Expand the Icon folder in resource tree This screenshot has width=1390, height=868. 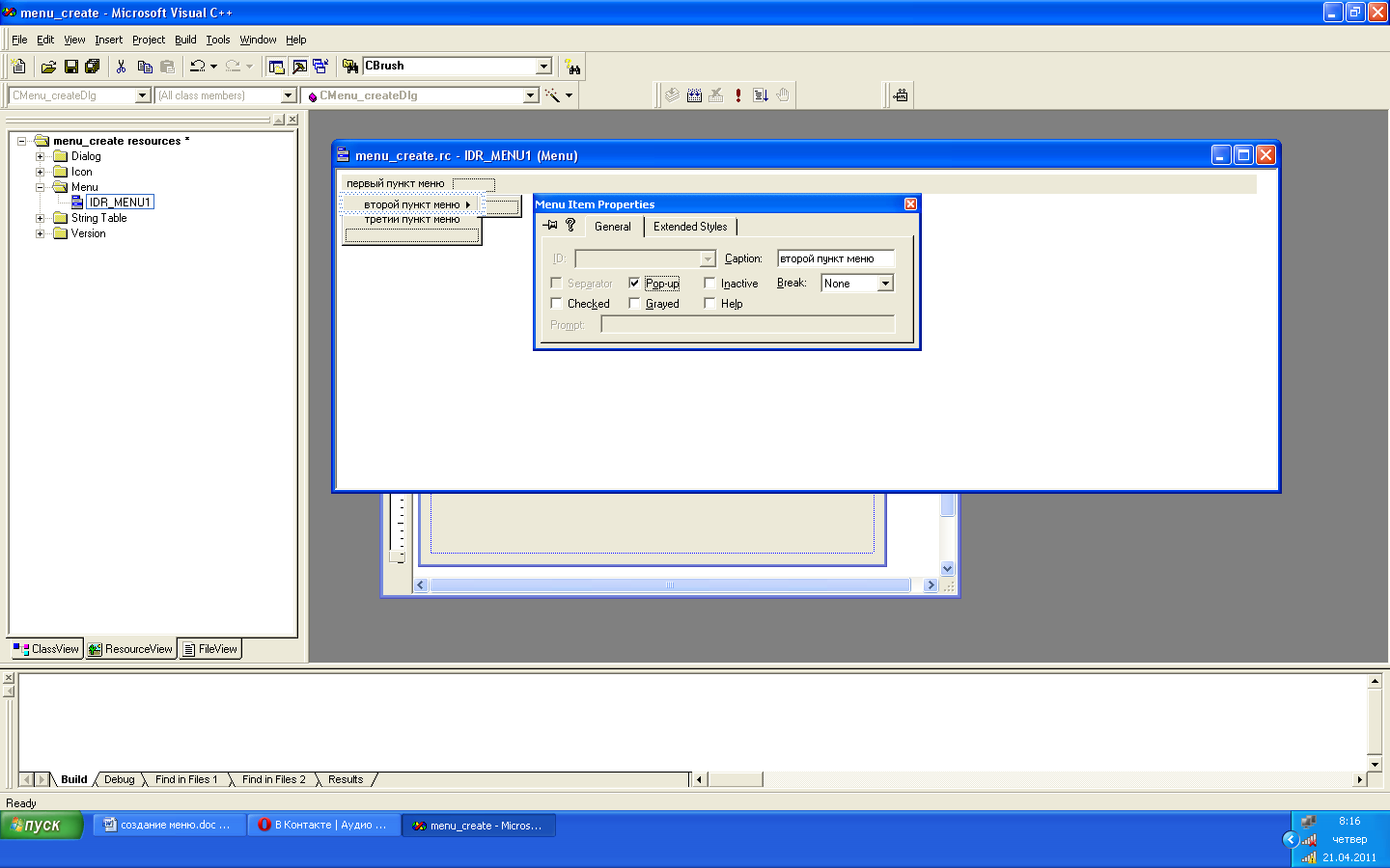(41, 172)
